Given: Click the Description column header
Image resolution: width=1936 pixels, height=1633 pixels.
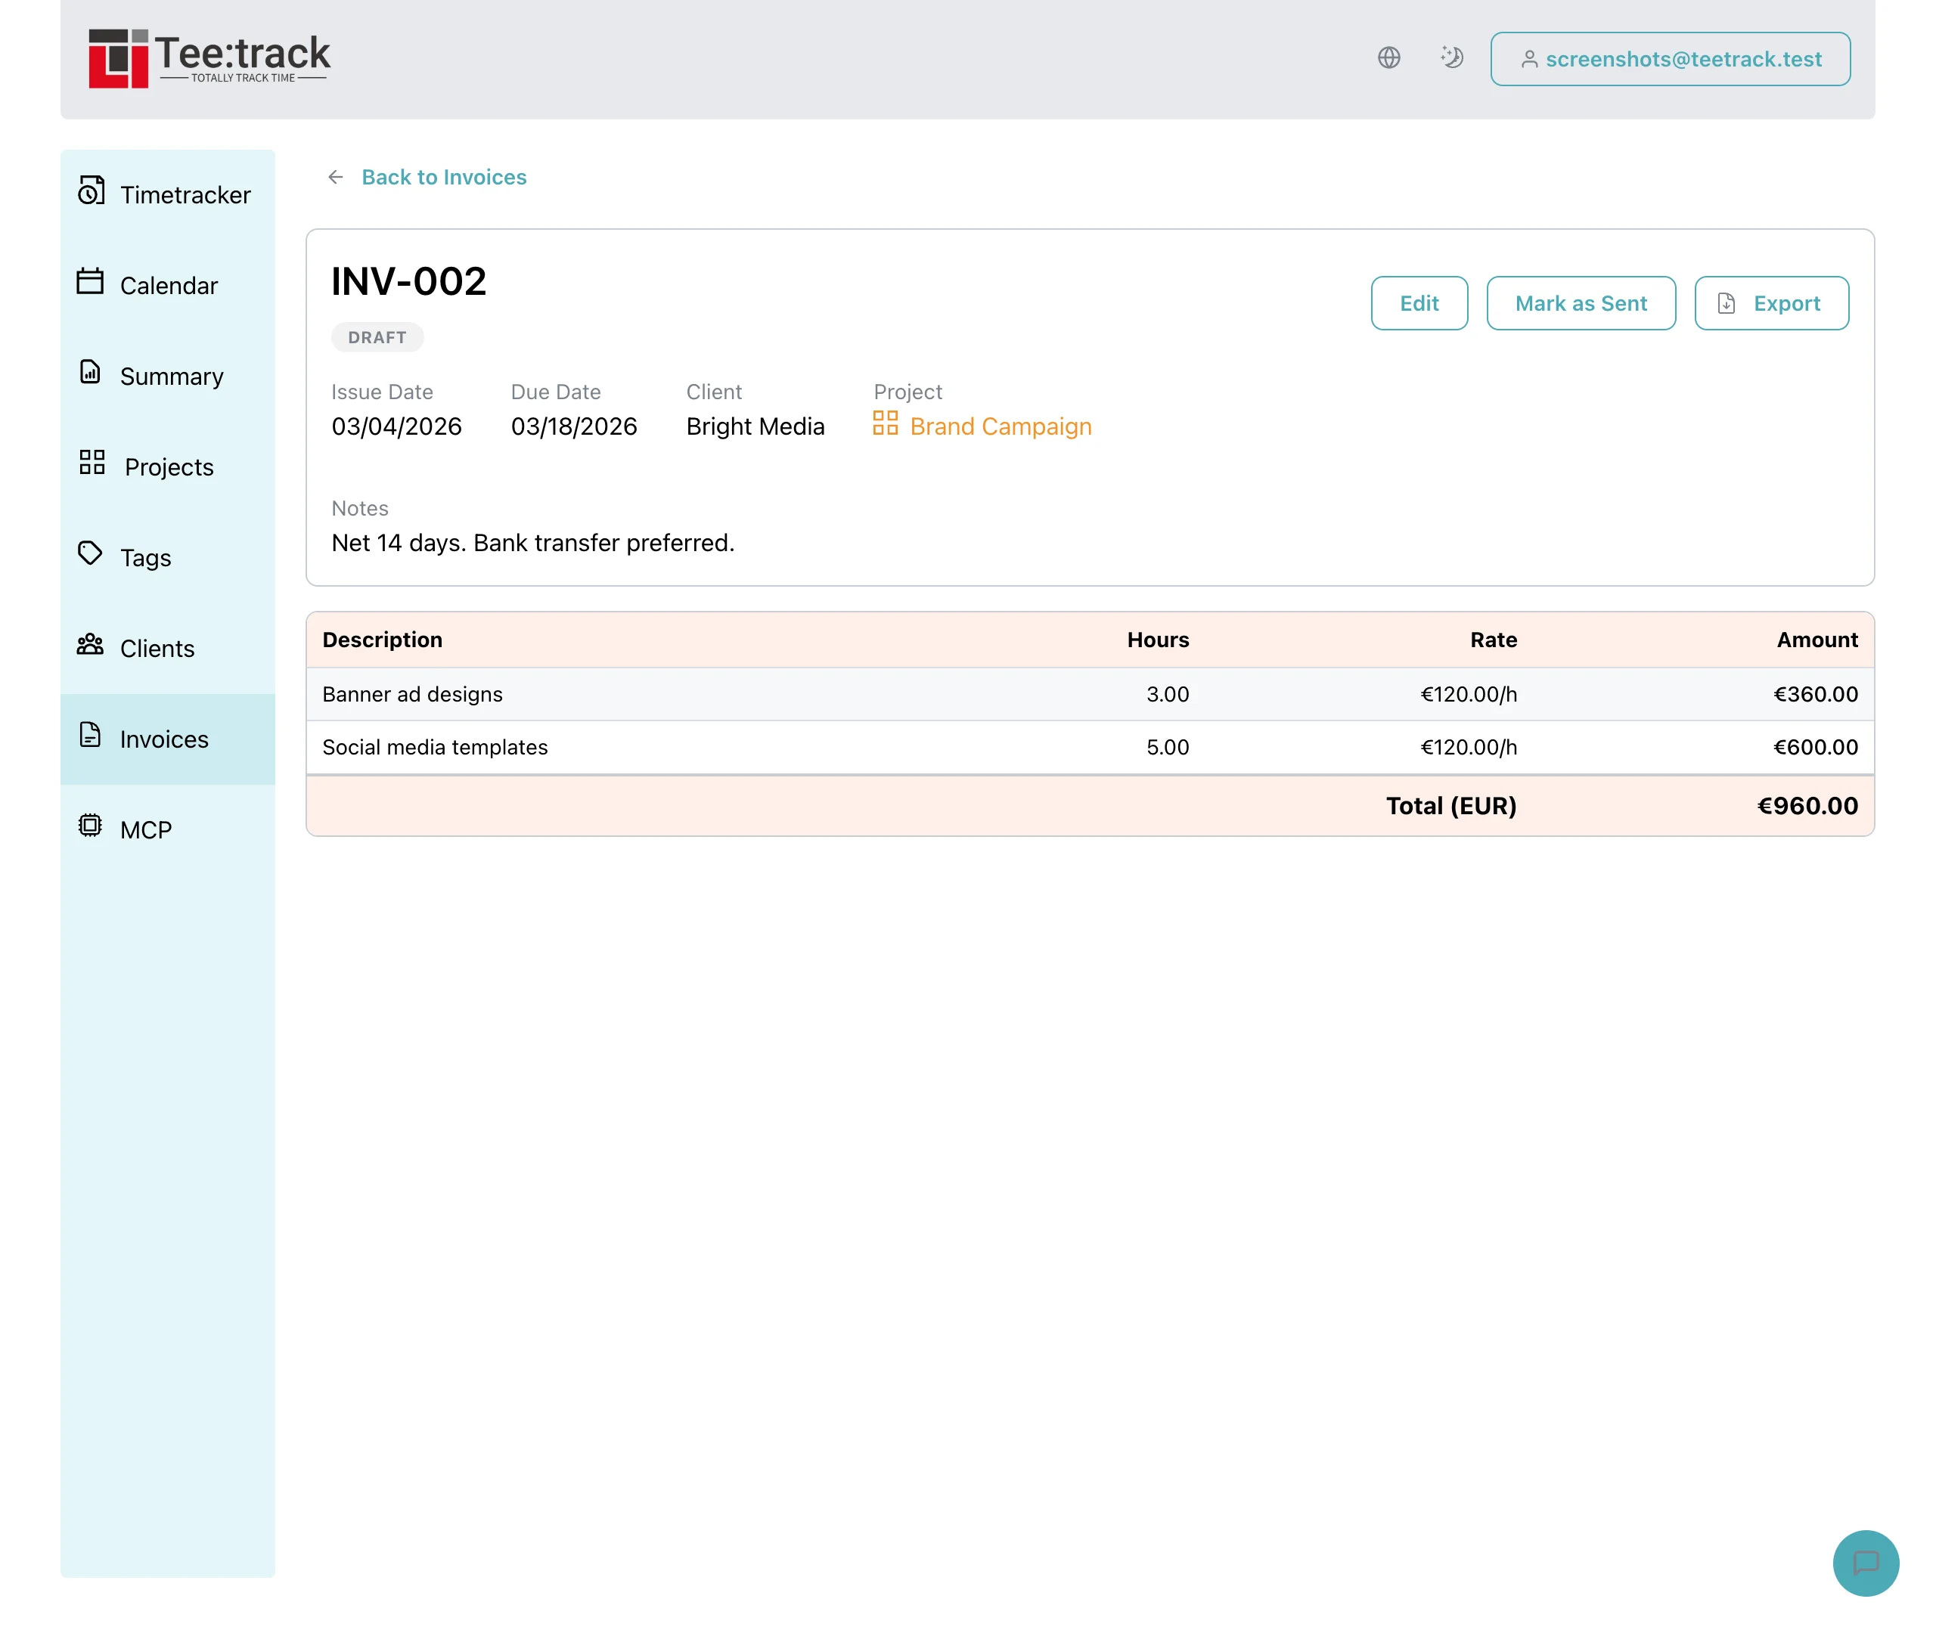Looking at the screenshot, I should (383, 640).
